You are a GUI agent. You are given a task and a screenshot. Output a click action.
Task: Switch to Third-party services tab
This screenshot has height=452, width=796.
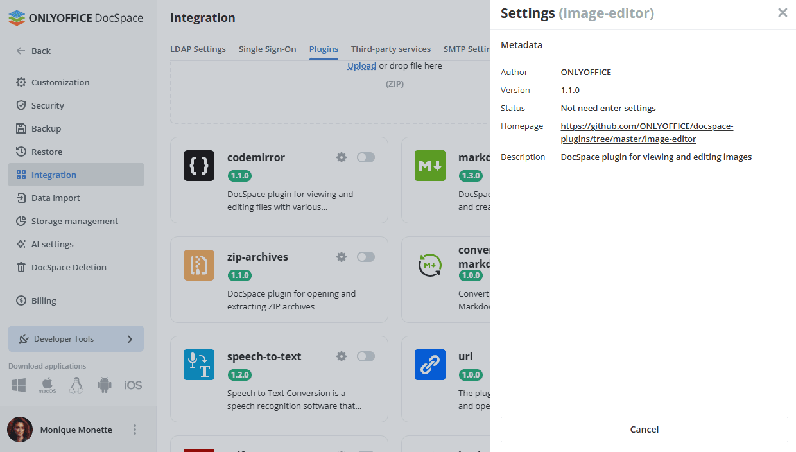click(x=391, y=49)
